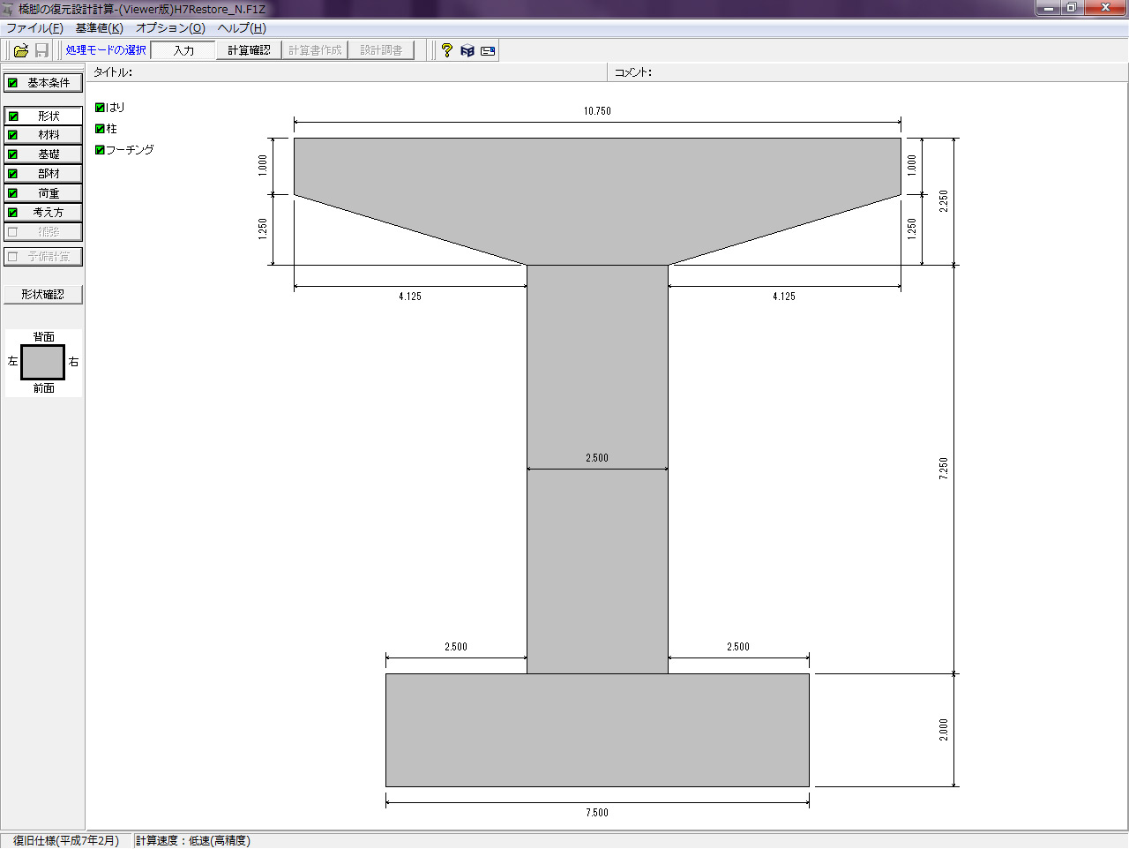The image size is (1129, 849).
Task: Select the grayed 設計調書 mode
Action: click(x=381, y=50)
